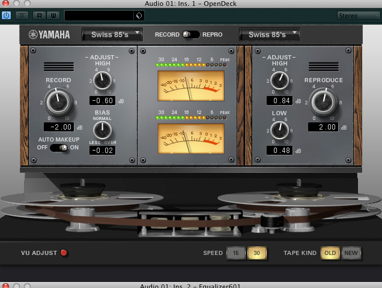The height and width of the screenshot is (288, 382).
Task: Click the record-side ADJUST HIGH knob
Action: click(102, 80)
